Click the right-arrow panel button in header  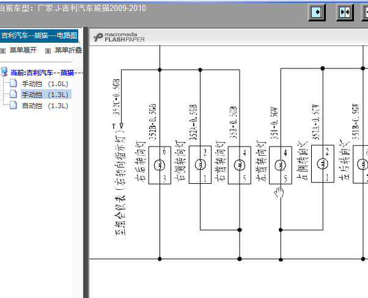pyautogui.click(x=317, y=12)
